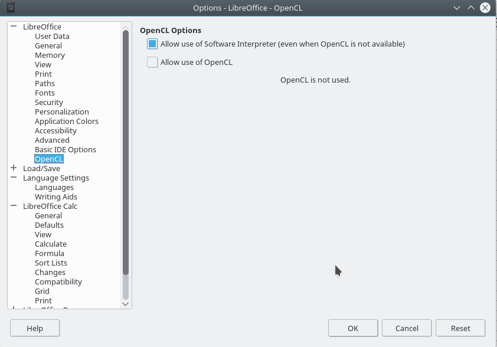Open the Advanced options page
This screenshot has width=497, height=347.
(x=52, y=140)
